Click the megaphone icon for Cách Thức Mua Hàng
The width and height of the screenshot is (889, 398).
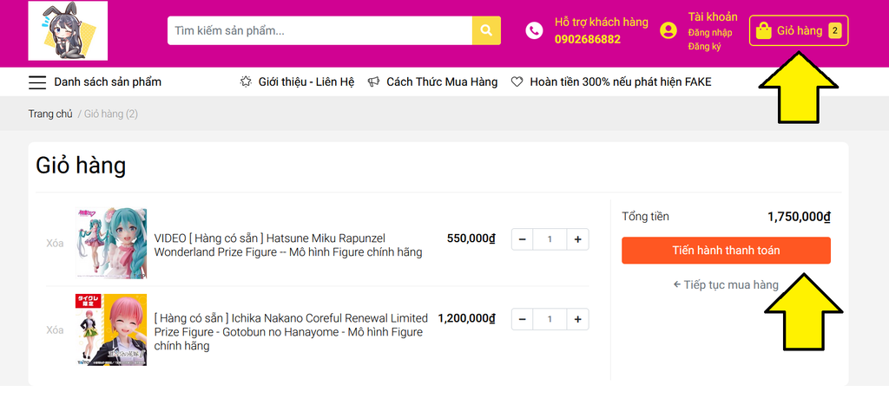[x=373, y=82]
